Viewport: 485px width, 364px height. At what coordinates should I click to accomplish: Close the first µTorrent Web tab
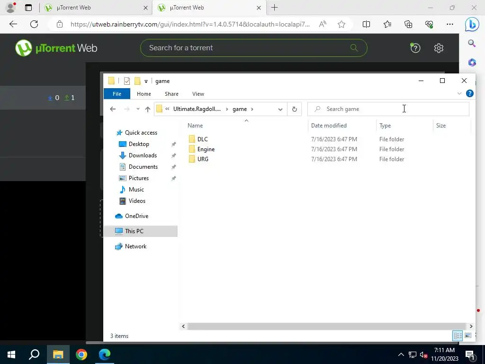(145, 8)
